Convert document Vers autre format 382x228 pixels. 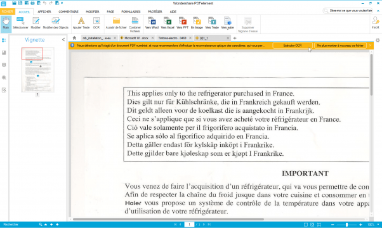tap(228, 23)
